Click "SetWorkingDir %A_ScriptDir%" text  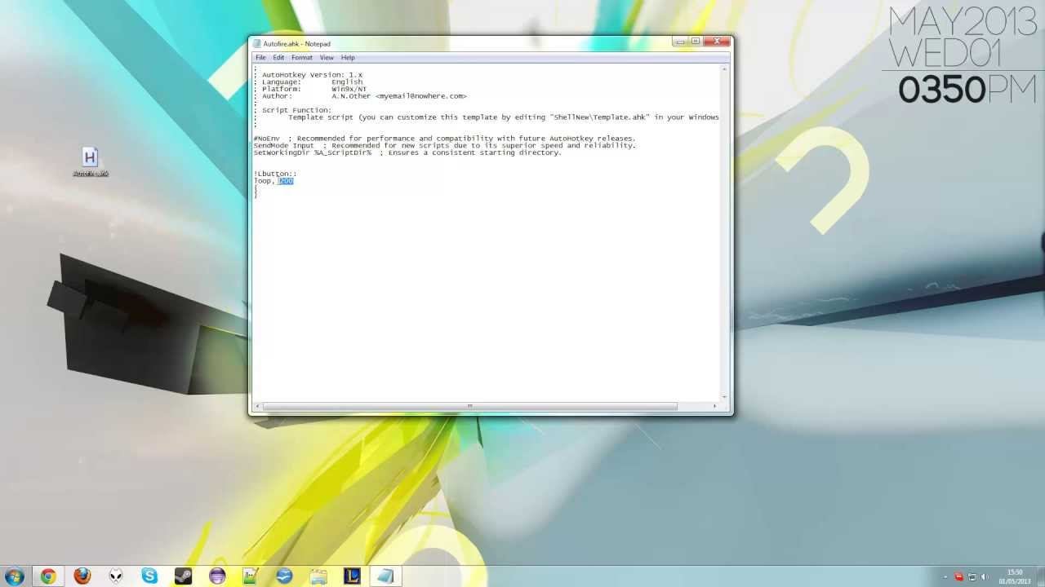coord(313,152)
